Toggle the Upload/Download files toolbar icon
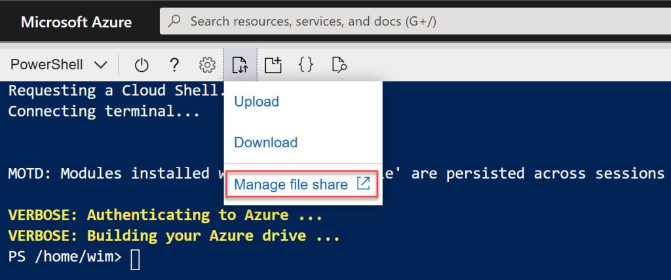 (240, 65)
